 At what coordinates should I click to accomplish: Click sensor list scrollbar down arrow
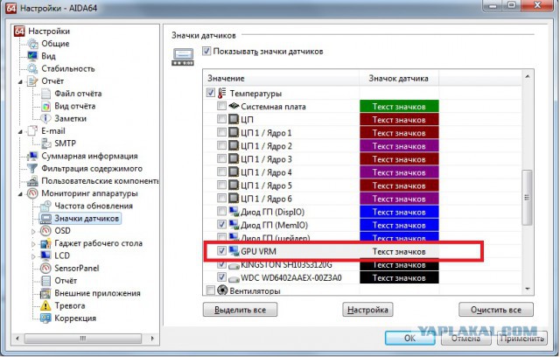point(528,289)
